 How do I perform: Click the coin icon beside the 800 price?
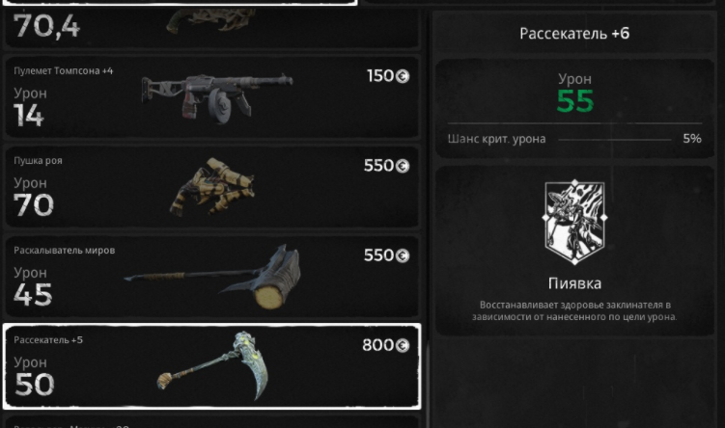403,345
